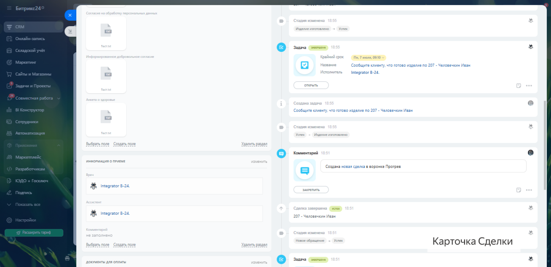The height and width of the screenshot is (267, 551).
Task: Click Создать поле below Анкета о здоровье
Action: coord(124,144)
